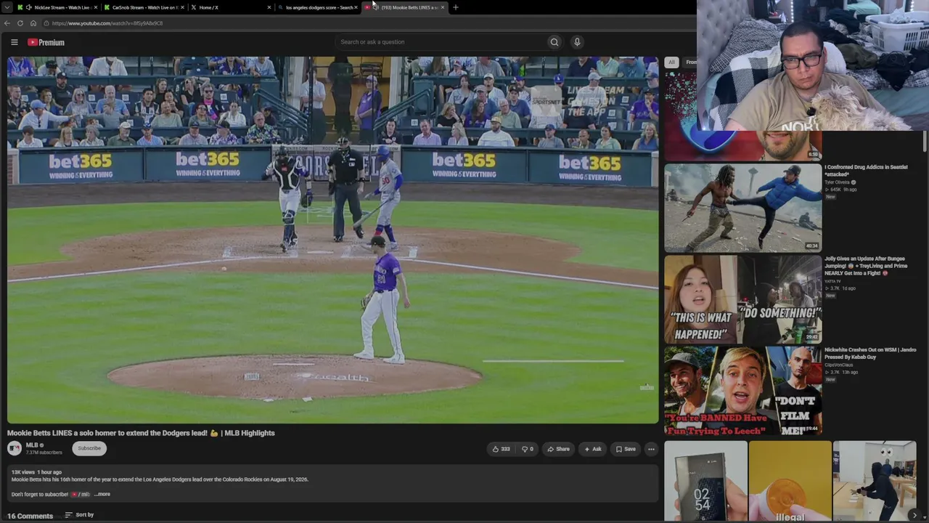Expand the description with '...more'
The height and width of the screenshot is (523, 929).
point(102,494)
